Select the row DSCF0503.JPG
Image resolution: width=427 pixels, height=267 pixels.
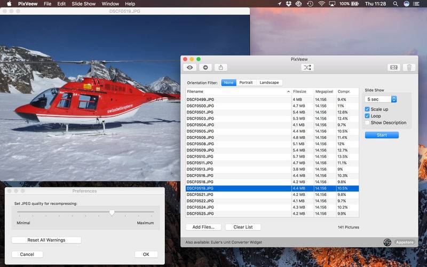[272, 119]
